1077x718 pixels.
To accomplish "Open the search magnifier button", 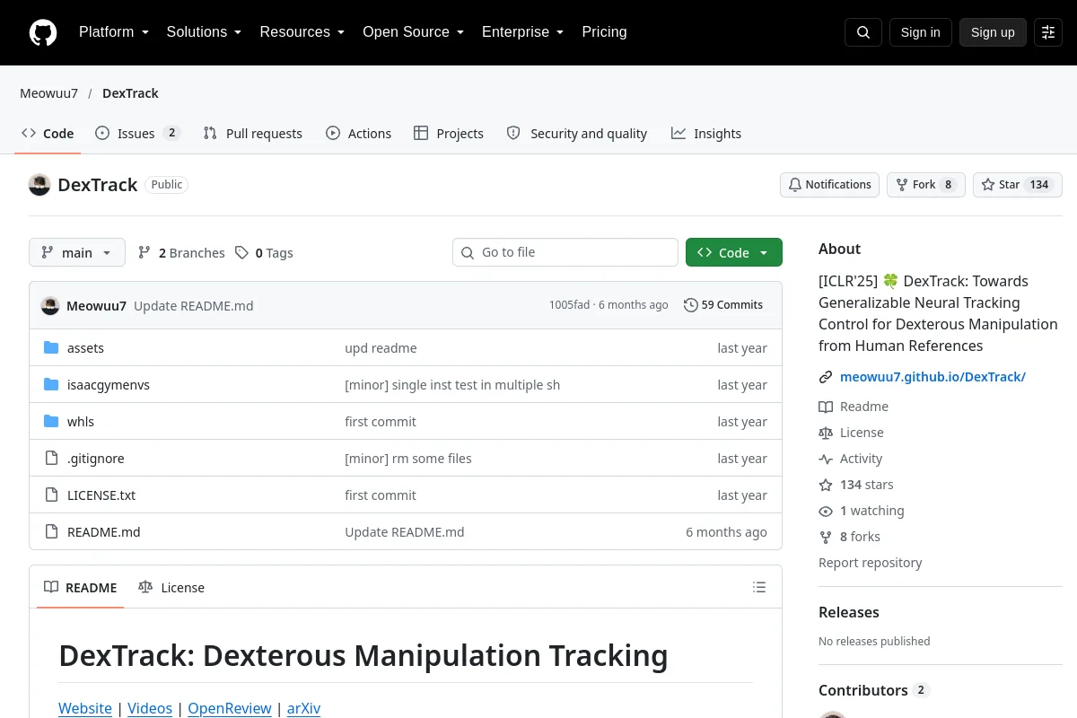I will point(863,32).
